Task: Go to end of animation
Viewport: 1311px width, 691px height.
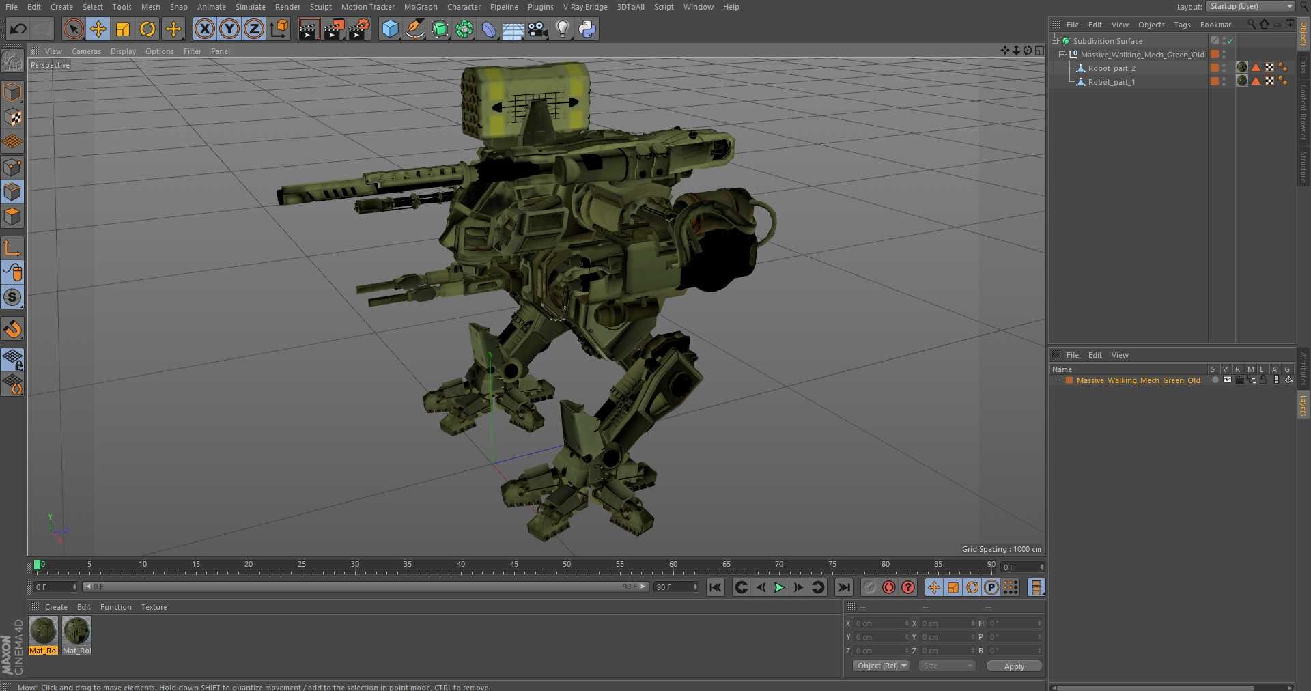Action: pyautogui.click(x=844, y=587)
